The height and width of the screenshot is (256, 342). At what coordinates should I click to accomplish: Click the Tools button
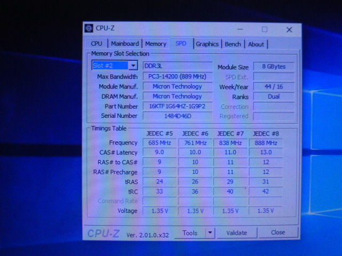190,233
